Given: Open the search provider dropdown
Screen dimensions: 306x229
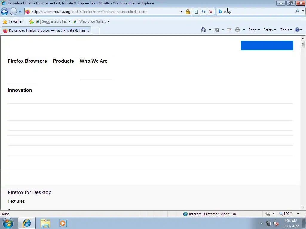Looking at the screenshot, I should click(x=303, y=11).
